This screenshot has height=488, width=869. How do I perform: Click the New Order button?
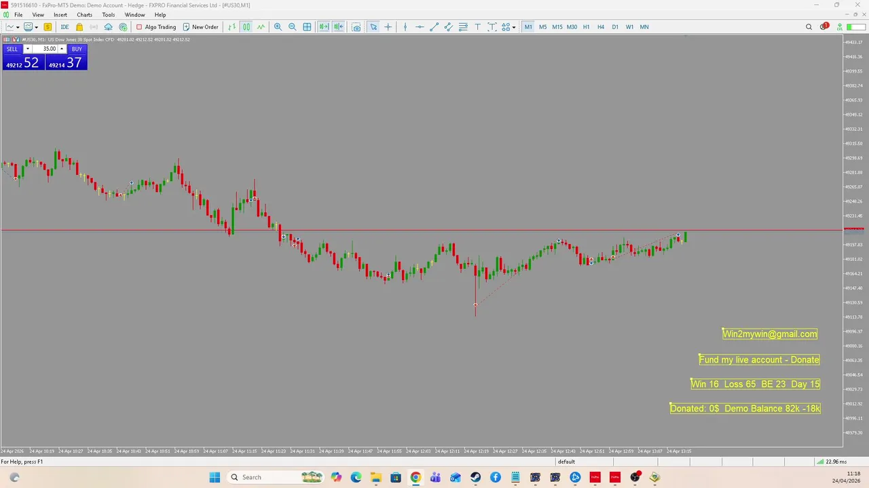[200, 27]
